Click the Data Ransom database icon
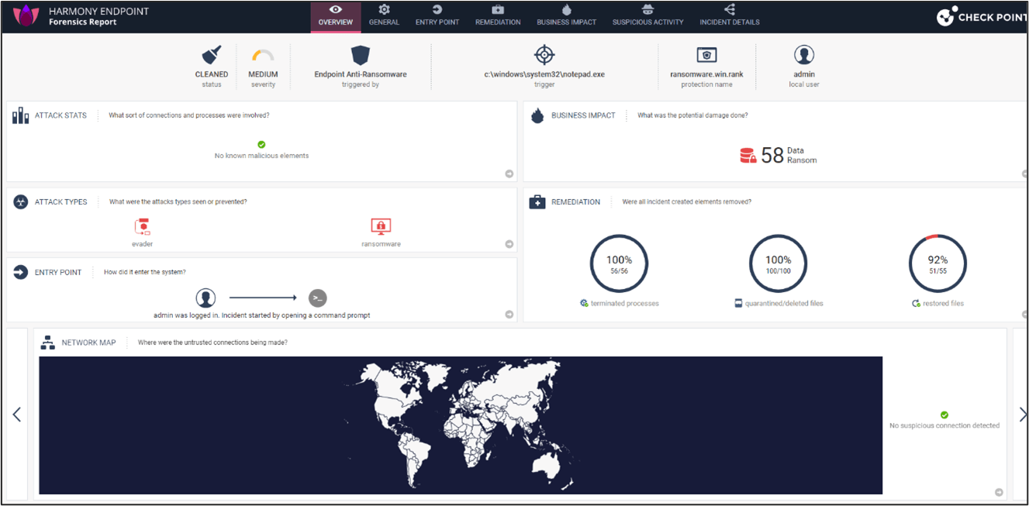This screenshot has width=1029, height=506. coord(748,156)
